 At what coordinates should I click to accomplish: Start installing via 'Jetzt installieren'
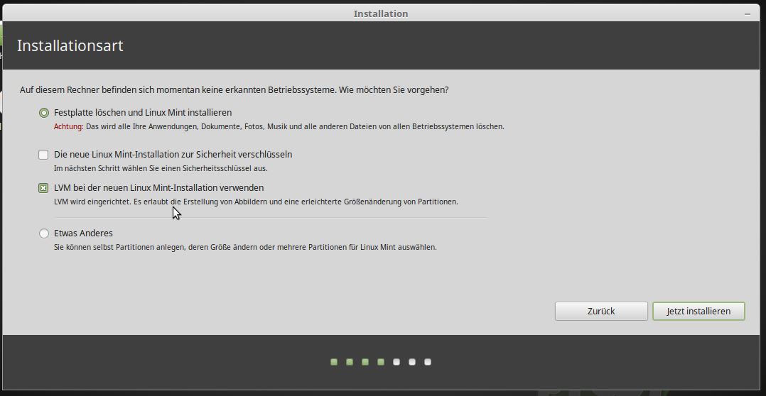(698, 311)
